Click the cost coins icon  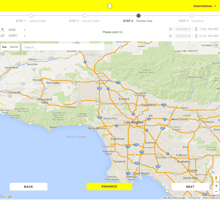pos(3,36)
